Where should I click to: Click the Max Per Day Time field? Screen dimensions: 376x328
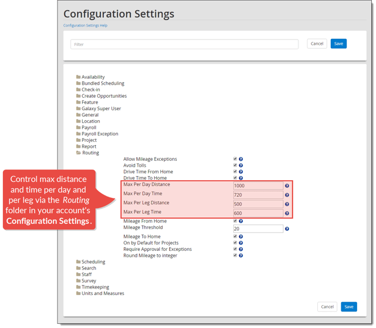(x=258, y=195)
